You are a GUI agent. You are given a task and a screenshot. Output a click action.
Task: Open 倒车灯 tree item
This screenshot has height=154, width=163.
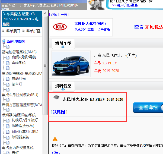17,84
